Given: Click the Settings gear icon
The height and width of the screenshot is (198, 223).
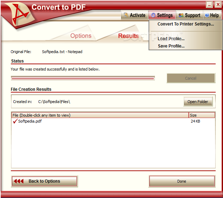Looking at the screenshot, I should click(153, 15).
